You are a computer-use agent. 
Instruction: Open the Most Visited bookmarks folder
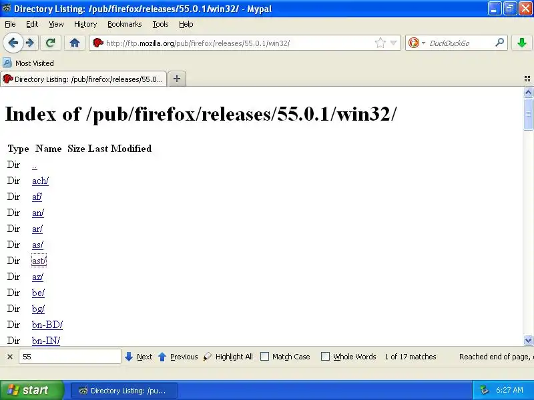coord(28,63)
